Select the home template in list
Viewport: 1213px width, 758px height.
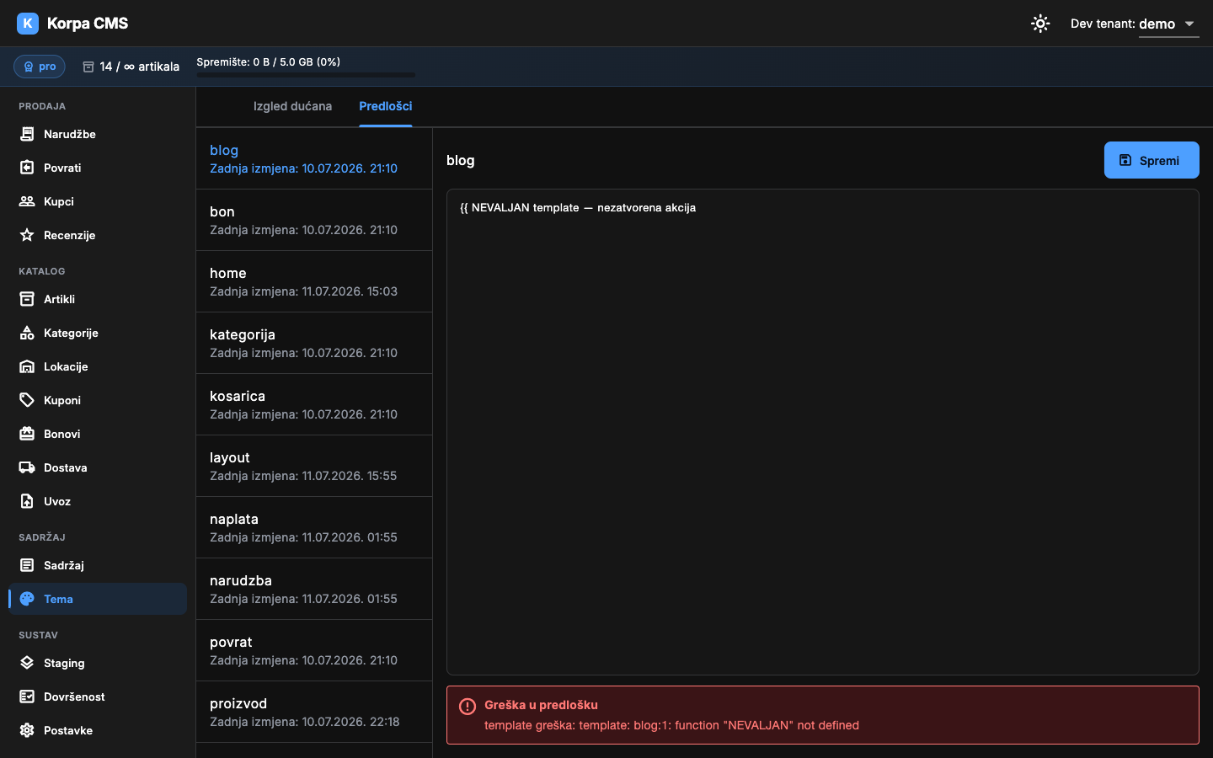click(314, 281)
